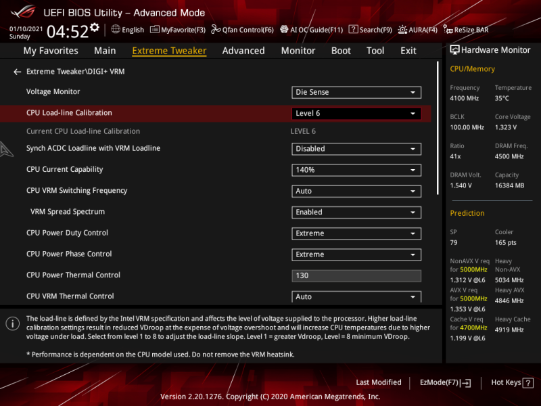This screenshot has width=541, height=406.
Task: Edit the CPU Power Thermal Control value
Action: coord(356,275)
